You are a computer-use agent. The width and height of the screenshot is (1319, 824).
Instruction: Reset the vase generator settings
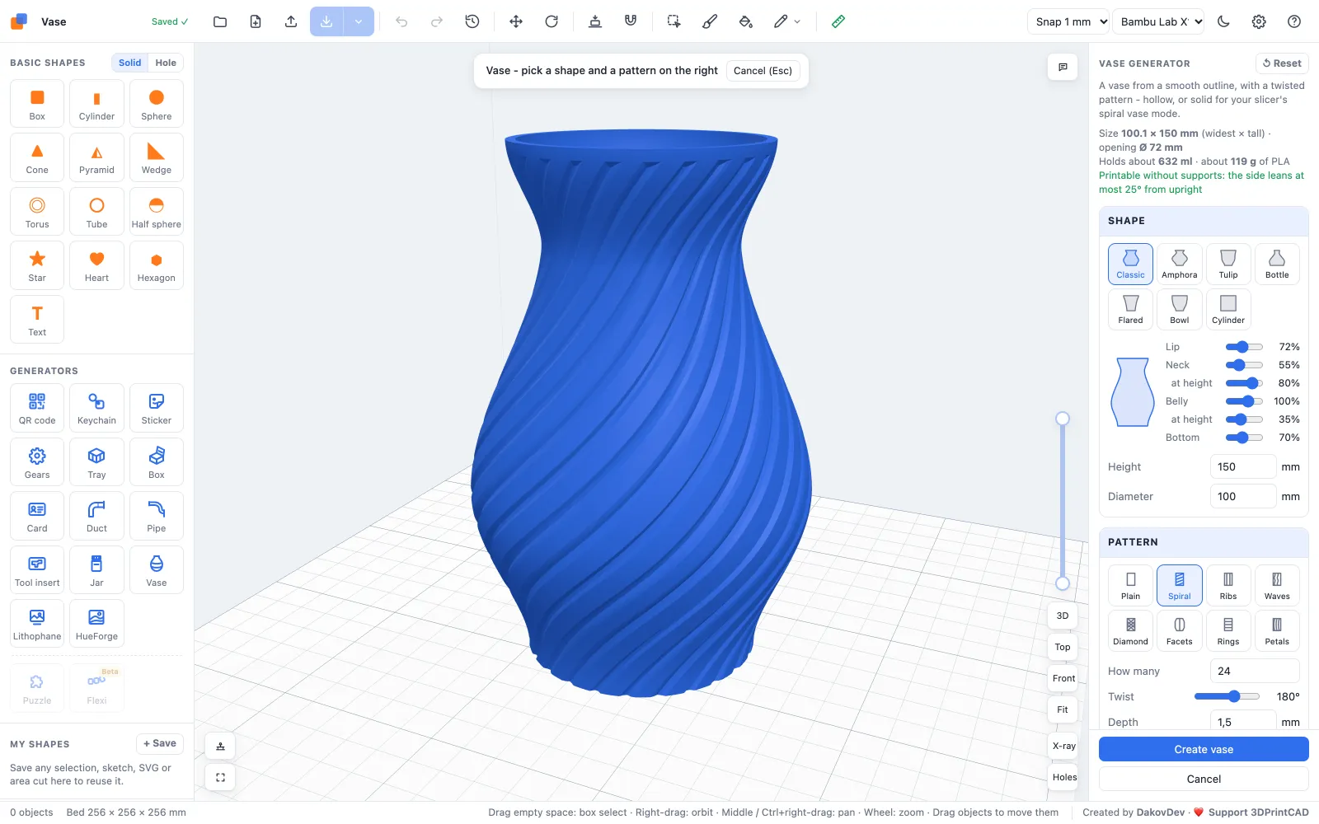(x=1282, y=63)
